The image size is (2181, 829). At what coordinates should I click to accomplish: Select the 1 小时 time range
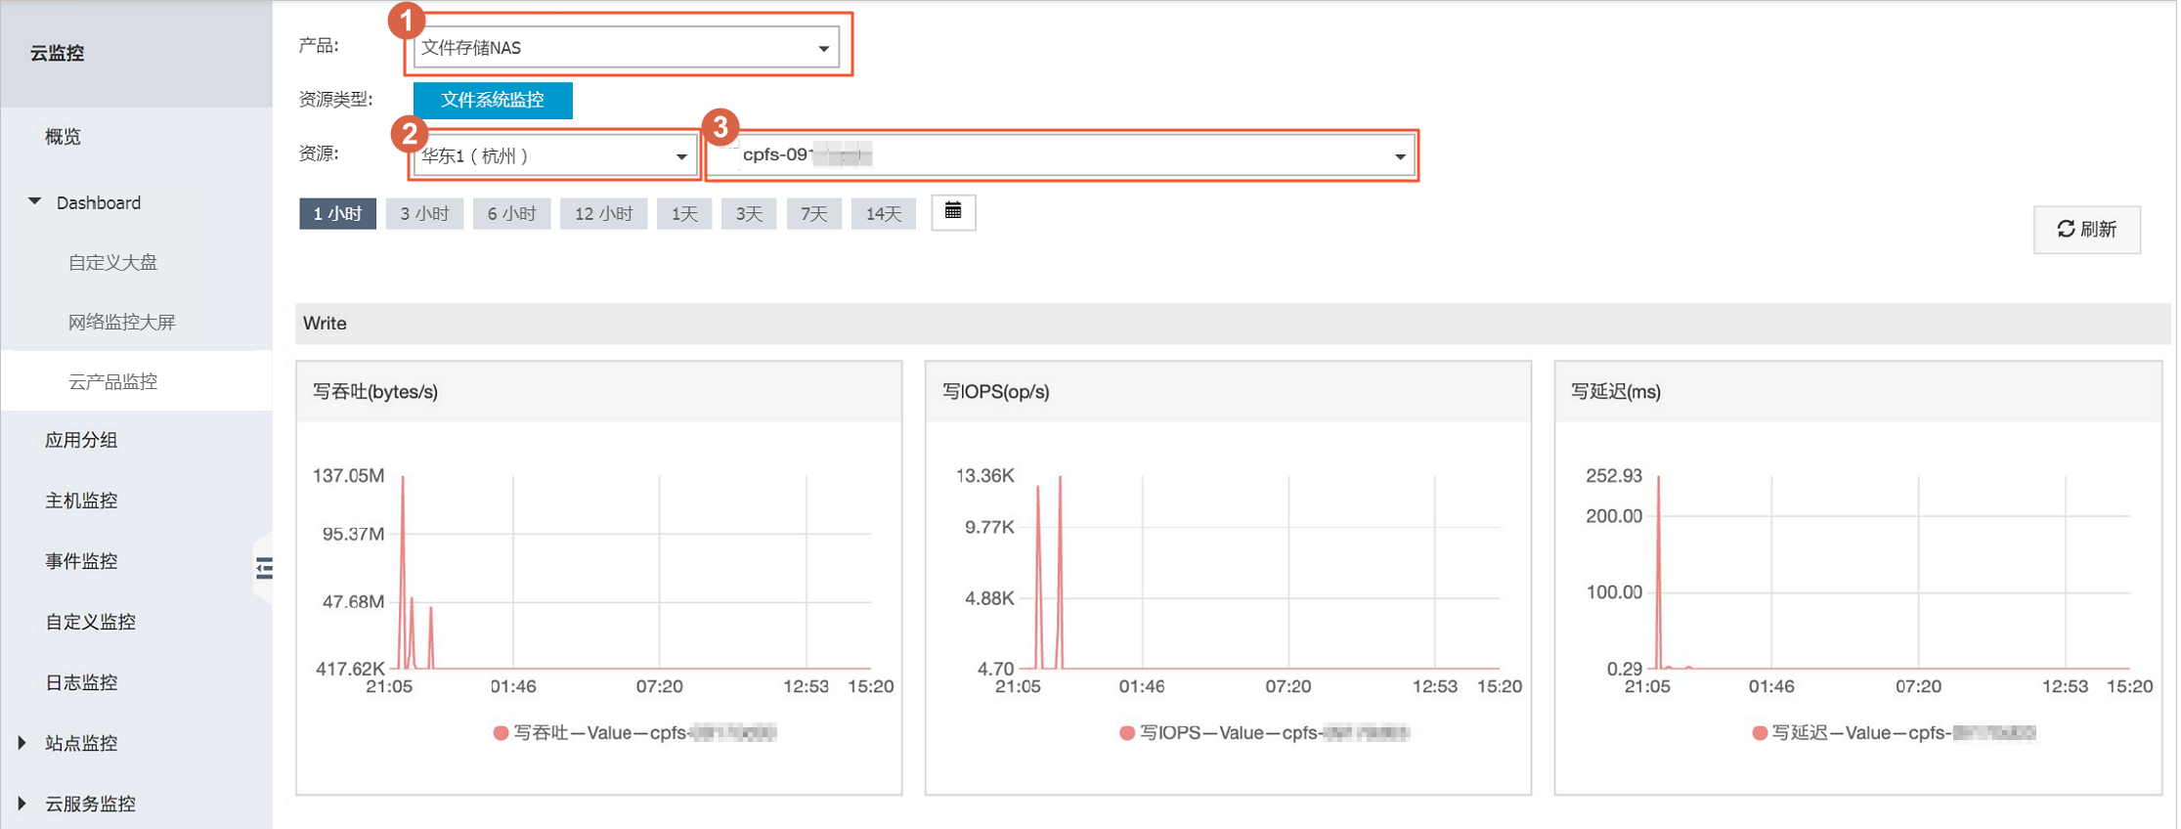337,213
